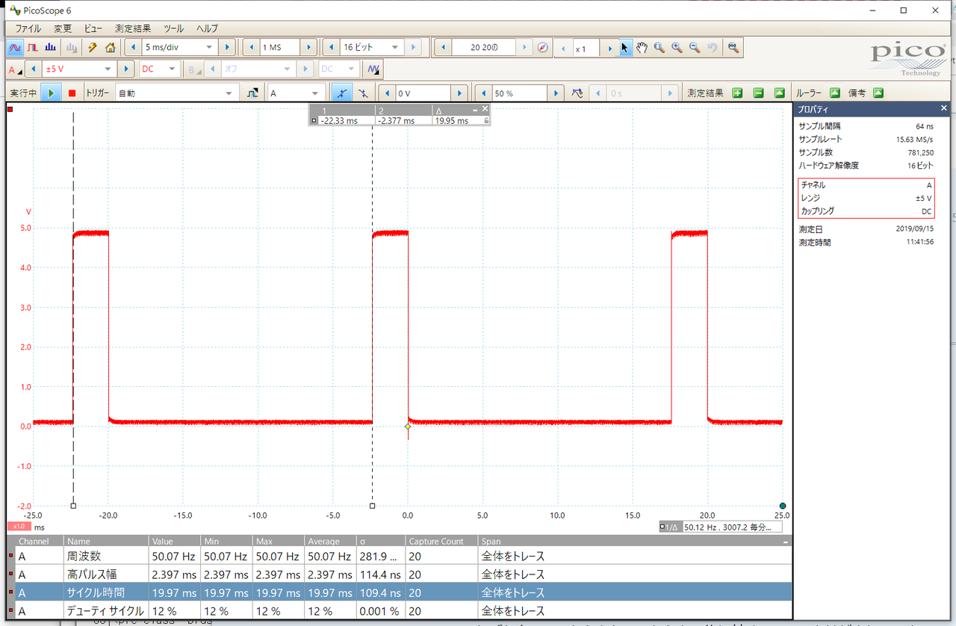
Task: Click add measurement green plus button
Action: [x=737, y=93]
